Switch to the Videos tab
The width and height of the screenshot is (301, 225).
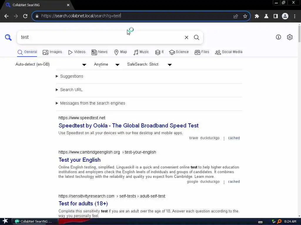[x=77, y=52]
